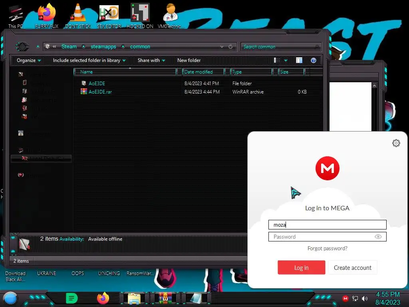This screenshot has width=409, height=307.
Task: Click the Search common box
Action: click(x=281, y=47)
